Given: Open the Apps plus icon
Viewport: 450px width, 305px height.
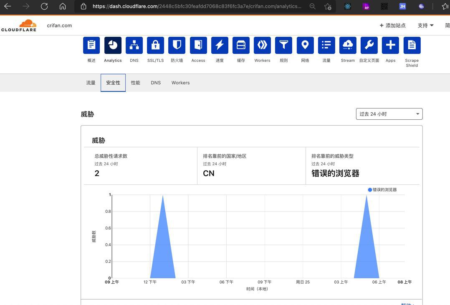Looking at the screenshot, I should coord(390,45).
